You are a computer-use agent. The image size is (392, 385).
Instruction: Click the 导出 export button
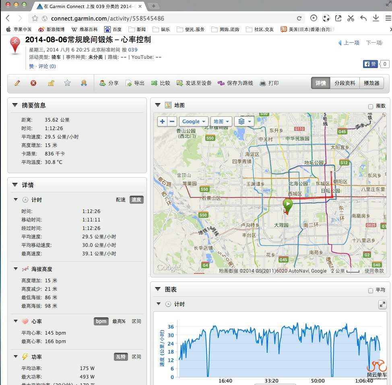click(x=135, y=83)
